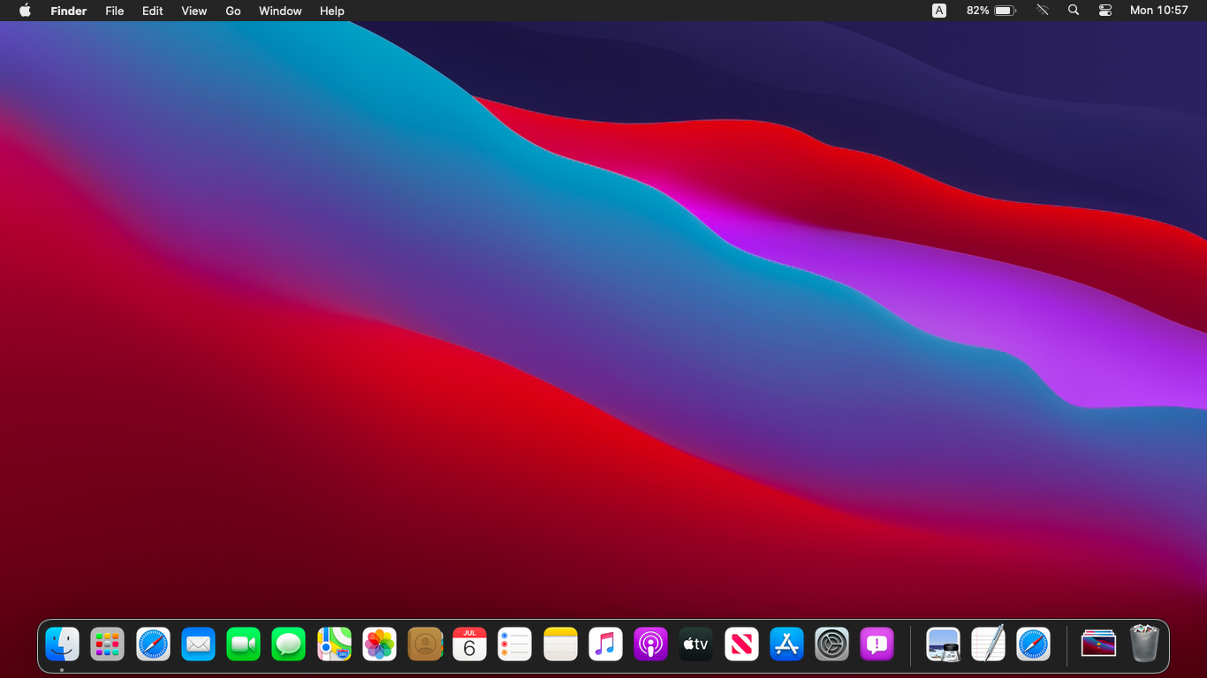Open the desktop pictures stack in Dock
1207x678 pixels.
(x=1098, y=644)
